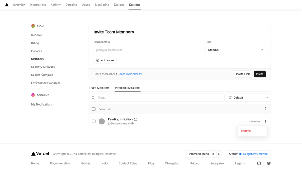
Task: Expand the Legal footer menu
Action: [x=240, y=164]
